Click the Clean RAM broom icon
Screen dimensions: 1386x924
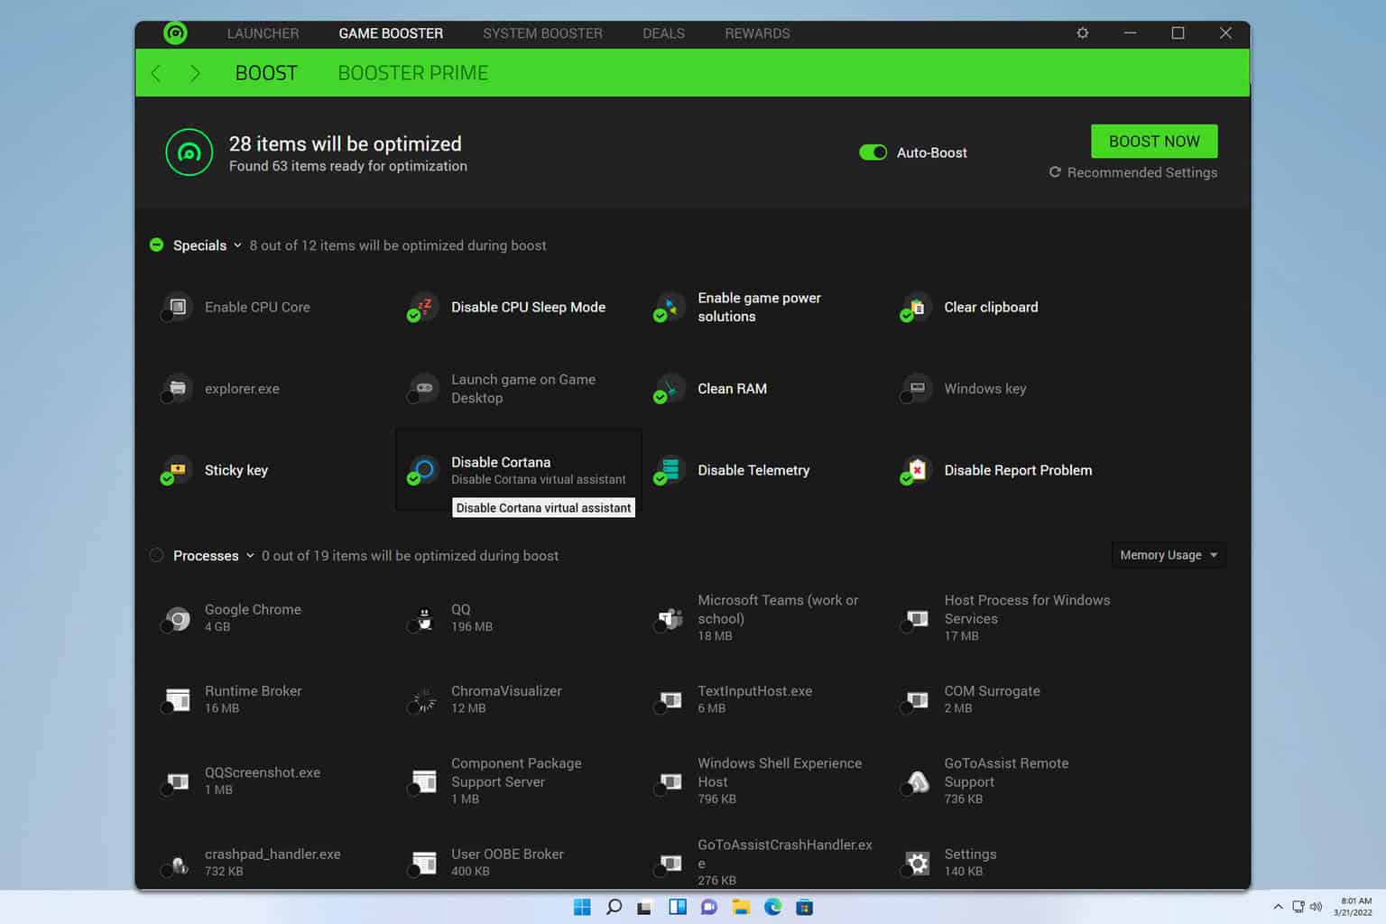[670, 388]
